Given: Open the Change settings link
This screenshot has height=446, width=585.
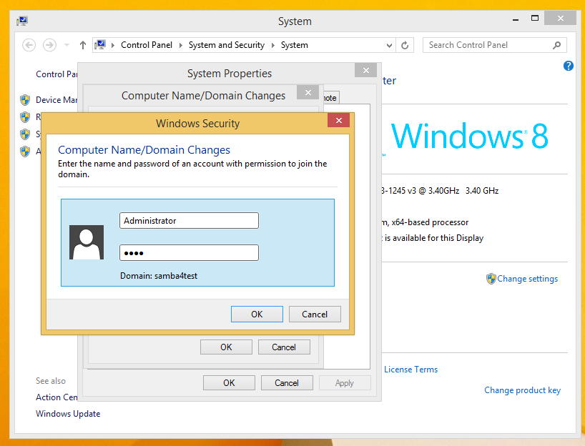Looking at the screenshot, I should [528, 279].
